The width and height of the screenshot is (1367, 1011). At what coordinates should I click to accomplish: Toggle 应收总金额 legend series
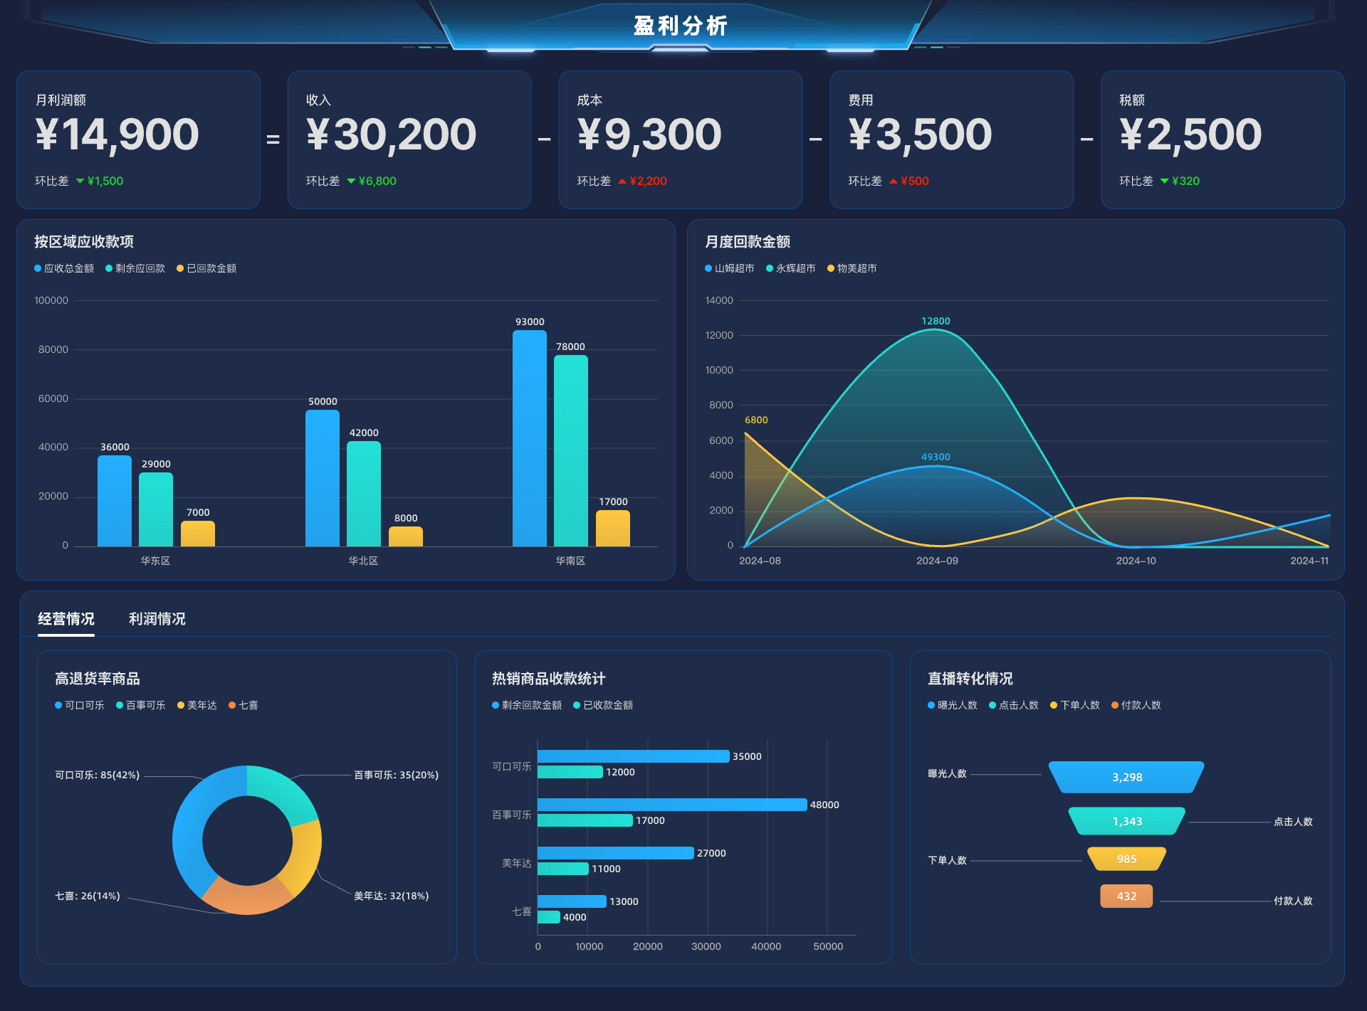click(64, 268)
